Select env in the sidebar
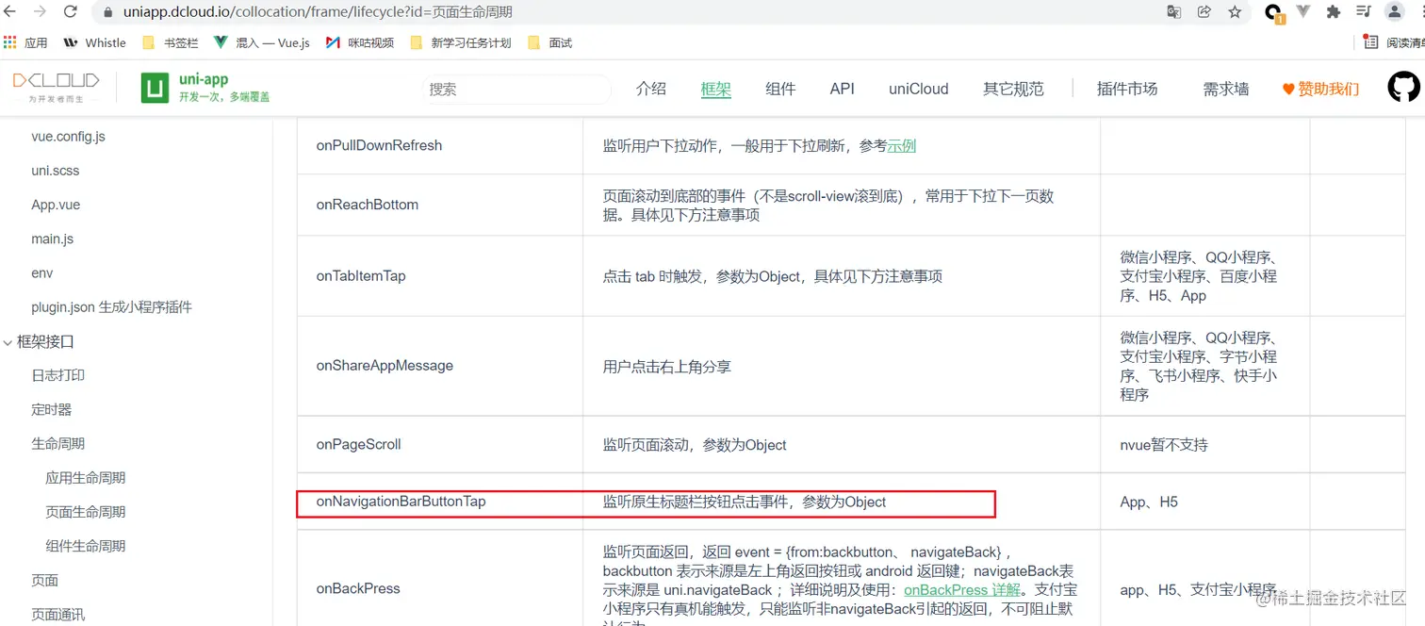This screenshot has width=1425, height=626. point(42,272)
